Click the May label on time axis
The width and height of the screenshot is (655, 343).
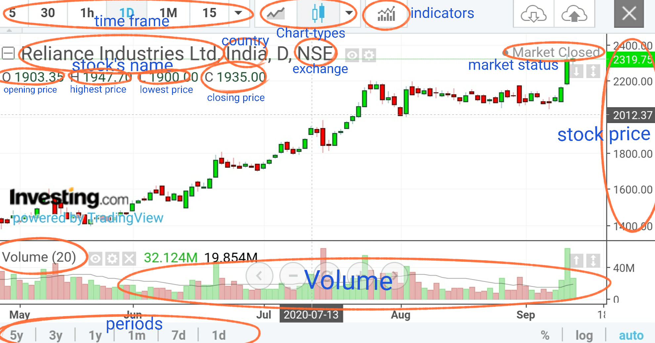[x=20, y=315]
